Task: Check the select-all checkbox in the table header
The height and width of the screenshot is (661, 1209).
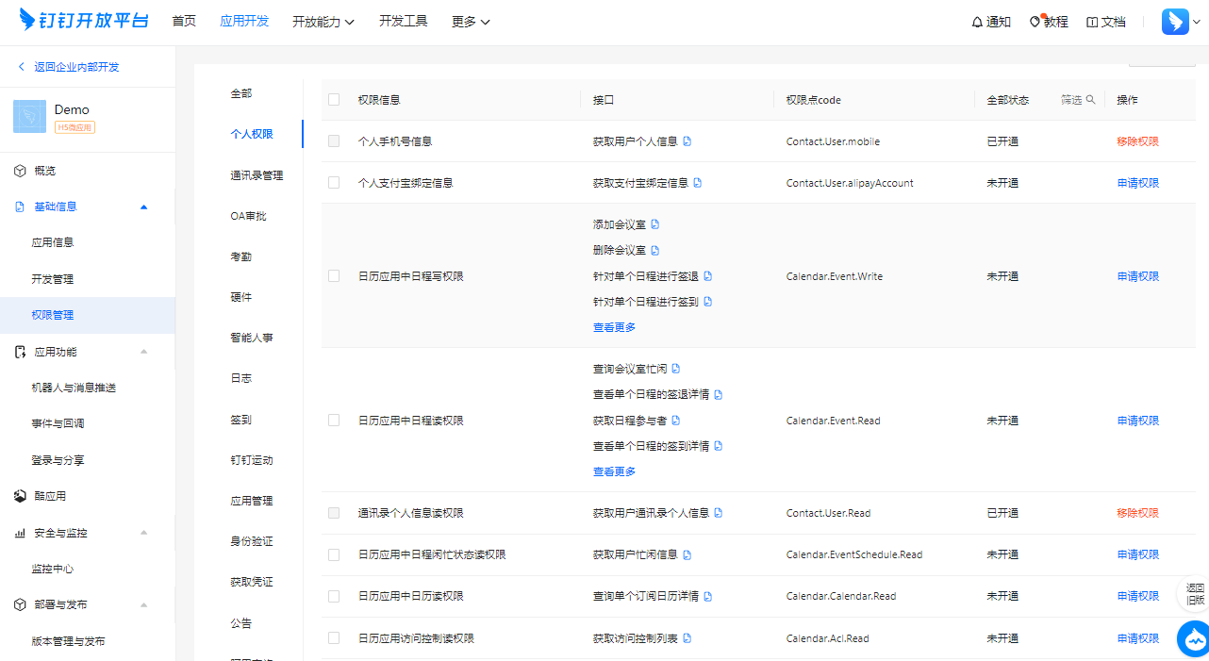Action: tap(333, 99)
